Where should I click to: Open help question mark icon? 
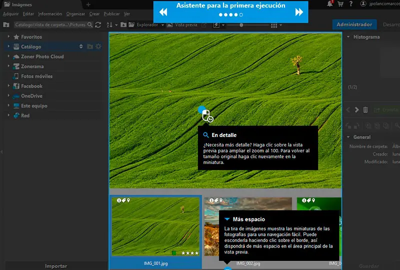pos(351,4)
